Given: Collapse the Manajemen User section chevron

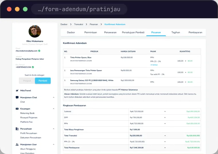Looking at the screenshot, I should (54, 145).
